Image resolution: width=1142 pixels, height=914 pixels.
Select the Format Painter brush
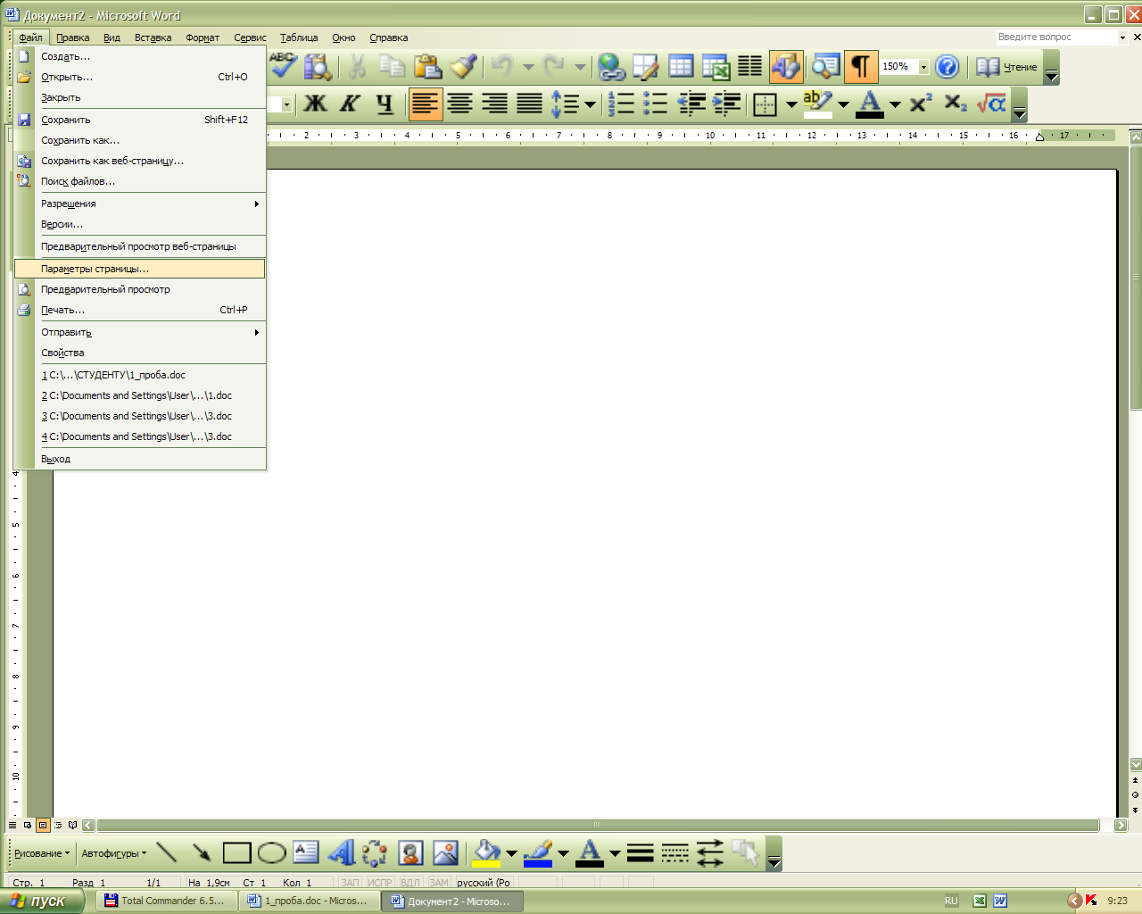click(x=463, y=66)
